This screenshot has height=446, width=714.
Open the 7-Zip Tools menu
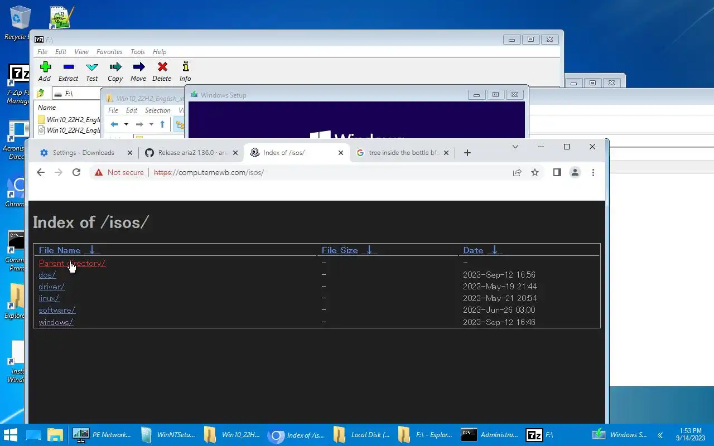tap(138, 52)
